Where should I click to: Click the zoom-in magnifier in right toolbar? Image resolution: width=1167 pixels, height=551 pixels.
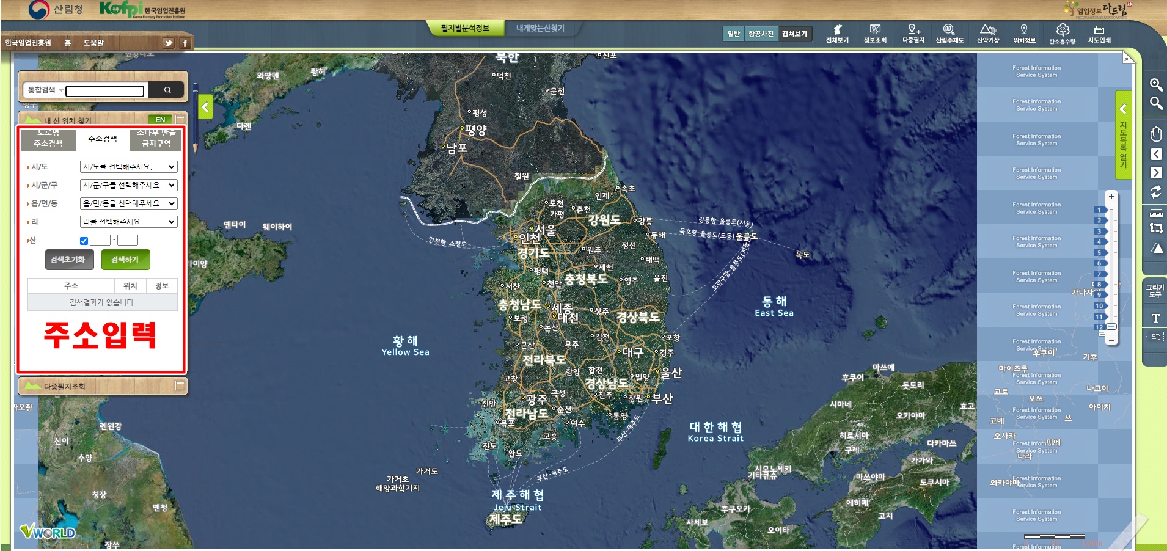point(1156,85)
